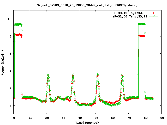Click the y-axis tick label 10
The height and width of the screenshot is (125, 167).
coord(9,19)
